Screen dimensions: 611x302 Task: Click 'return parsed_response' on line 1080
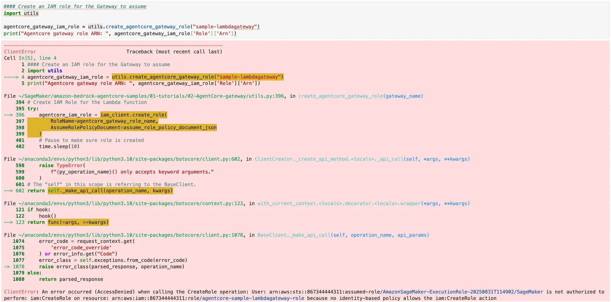point(71,279)
